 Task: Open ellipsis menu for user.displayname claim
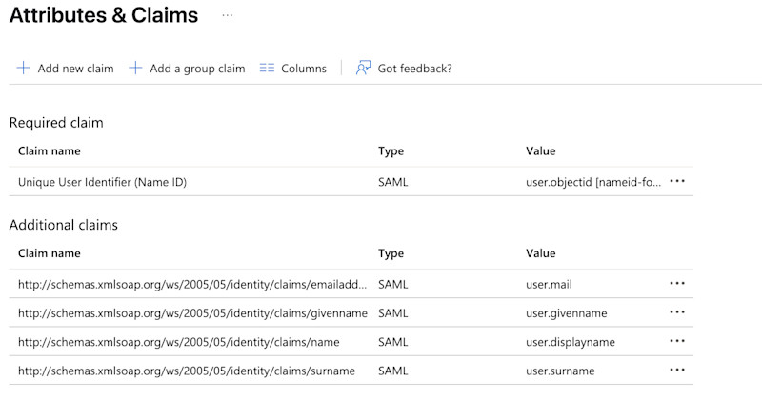click(677, 341)
